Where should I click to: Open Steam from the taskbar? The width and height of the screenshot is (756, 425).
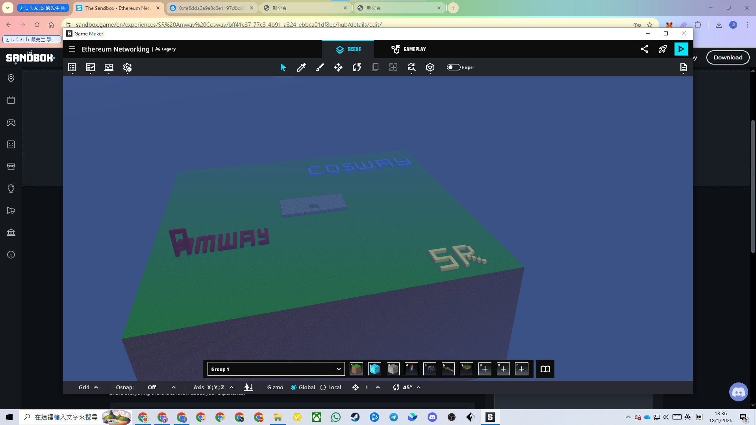click(x=355, y=417)
